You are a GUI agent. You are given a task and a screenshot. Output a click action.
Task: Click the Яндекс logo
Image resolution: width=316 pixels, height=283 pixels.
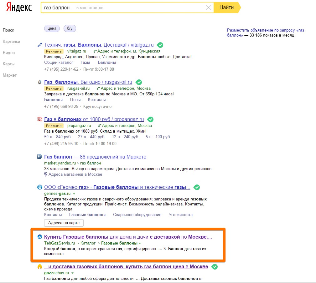pos(19,7)
